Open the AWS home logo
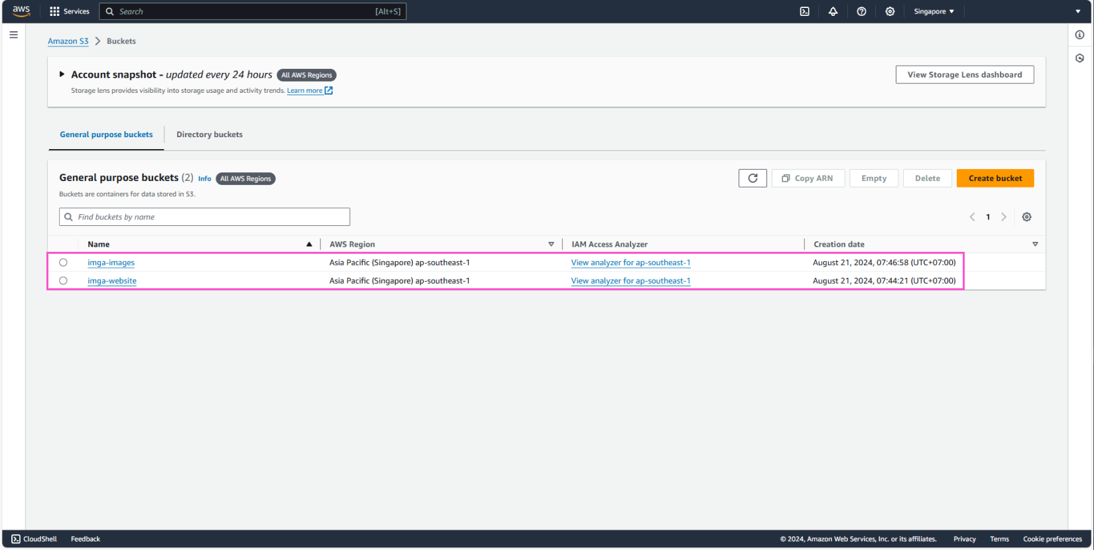Viewport: 1094px width, 550px height. (x=21, y=11)
